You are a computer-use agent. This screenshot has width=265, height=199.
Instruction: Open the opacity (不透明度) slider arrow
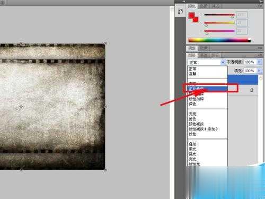[259, 62]
